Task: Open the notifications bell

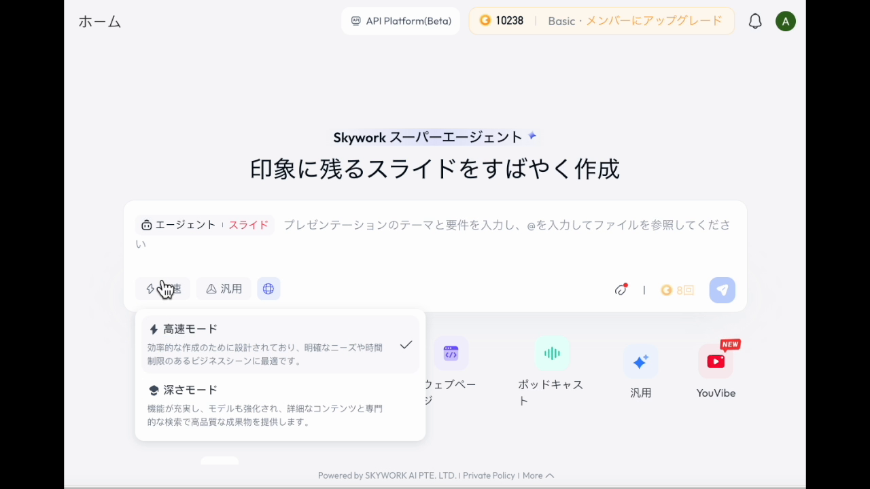Action: (x=755, y=21)
